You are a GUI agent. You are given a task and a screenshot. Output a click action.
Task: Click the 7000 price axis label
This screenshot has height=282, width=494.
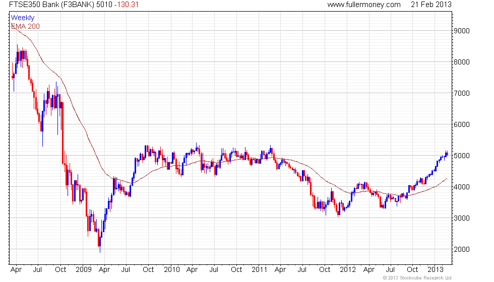462,93
